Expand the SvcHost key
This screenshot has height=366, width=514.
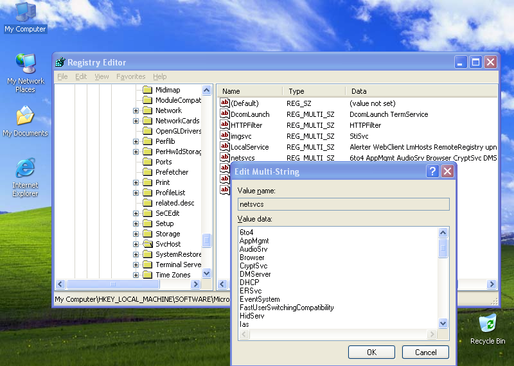[x=136, y=244]
